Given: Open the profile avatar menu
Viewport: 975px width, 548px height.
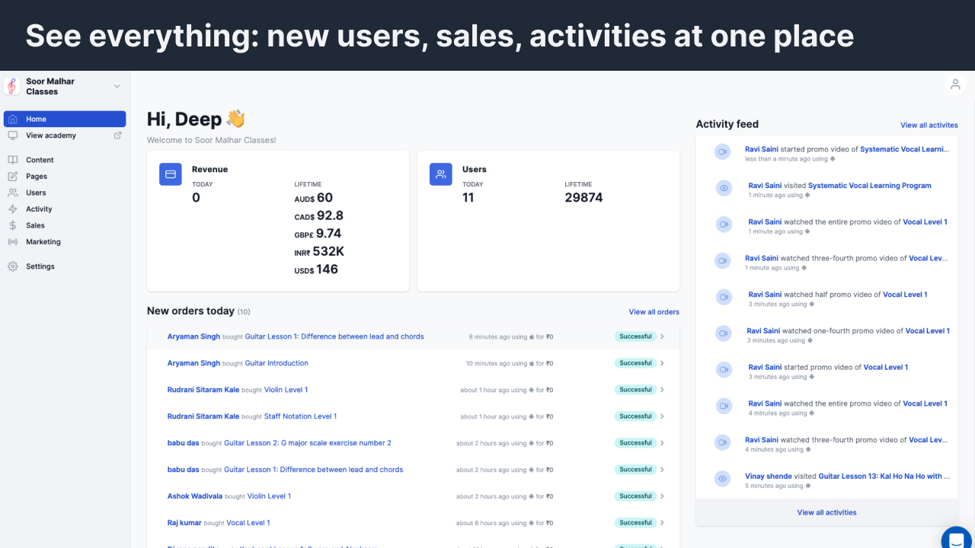Looking at the screenshot, I should pyautogui.click(x=955, y=84).
